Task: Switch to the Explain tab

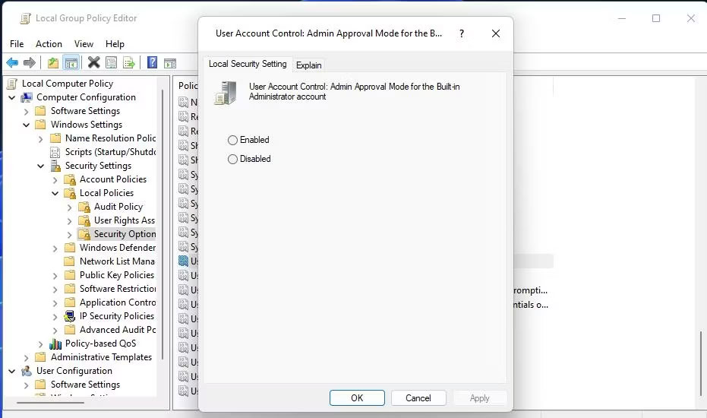Action: coord(309,65)
